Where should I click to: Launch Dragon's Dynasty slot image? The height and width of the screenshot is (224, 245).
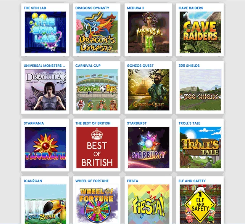pyautogui.click(x=97, y=32)
